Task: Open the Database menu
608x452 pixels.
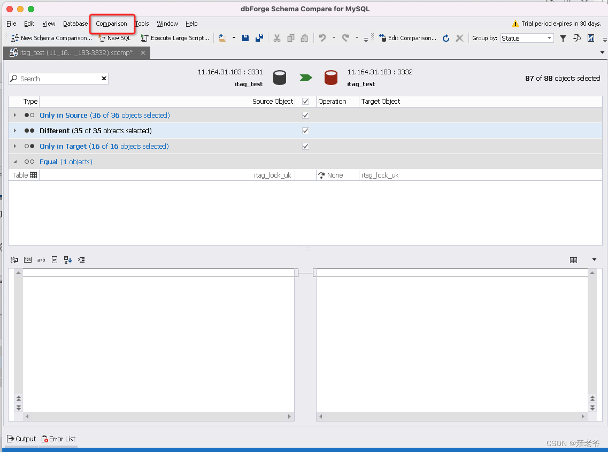Action: (75, 24)
